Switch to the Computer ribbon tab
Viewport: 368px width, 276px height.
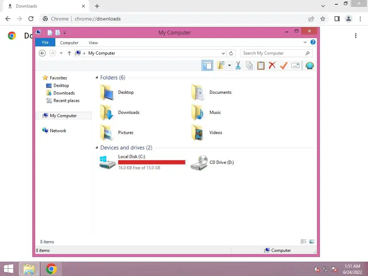[69, 43]
